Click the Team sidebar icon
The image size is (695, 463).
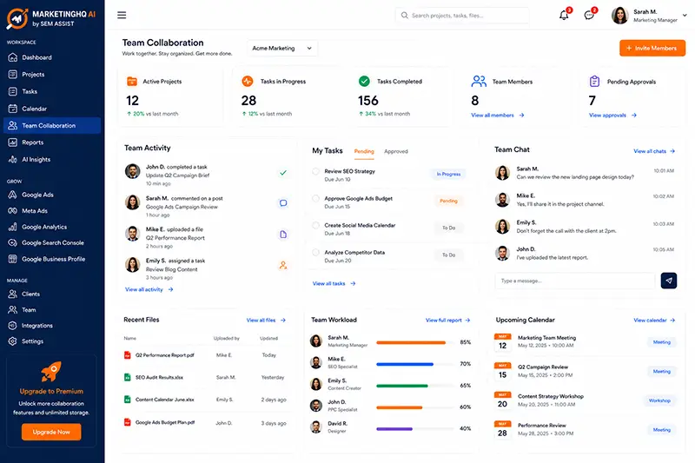[12, 310]
